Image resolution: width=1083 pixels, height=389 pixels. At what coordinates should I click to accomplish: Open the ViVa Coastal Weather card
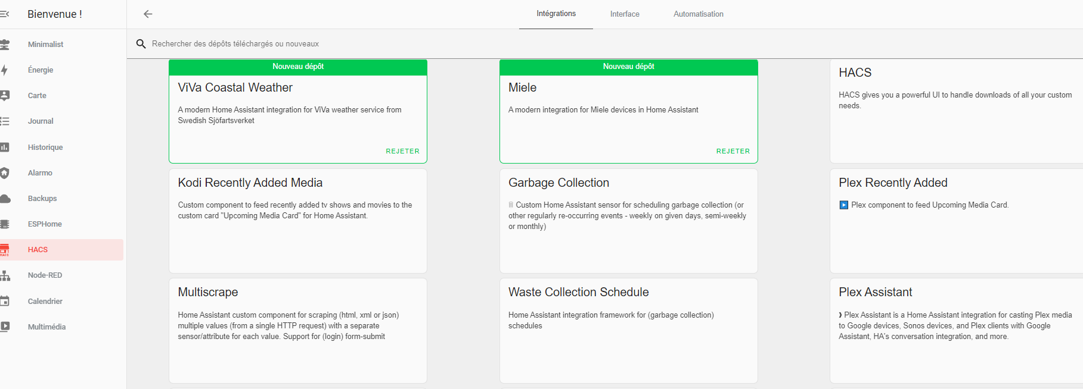pos(298,111)
